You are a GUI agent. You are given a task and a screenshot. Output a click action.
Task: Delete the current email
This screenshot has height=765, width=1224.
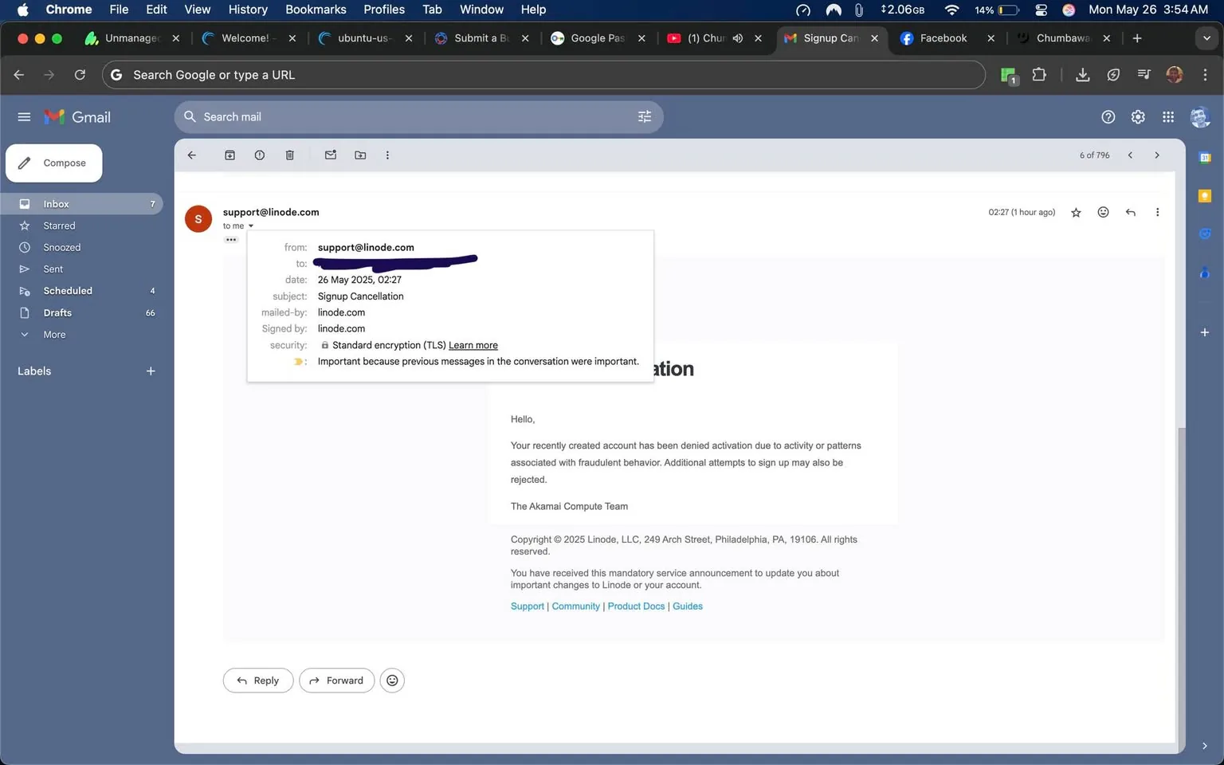pos(289,155)
